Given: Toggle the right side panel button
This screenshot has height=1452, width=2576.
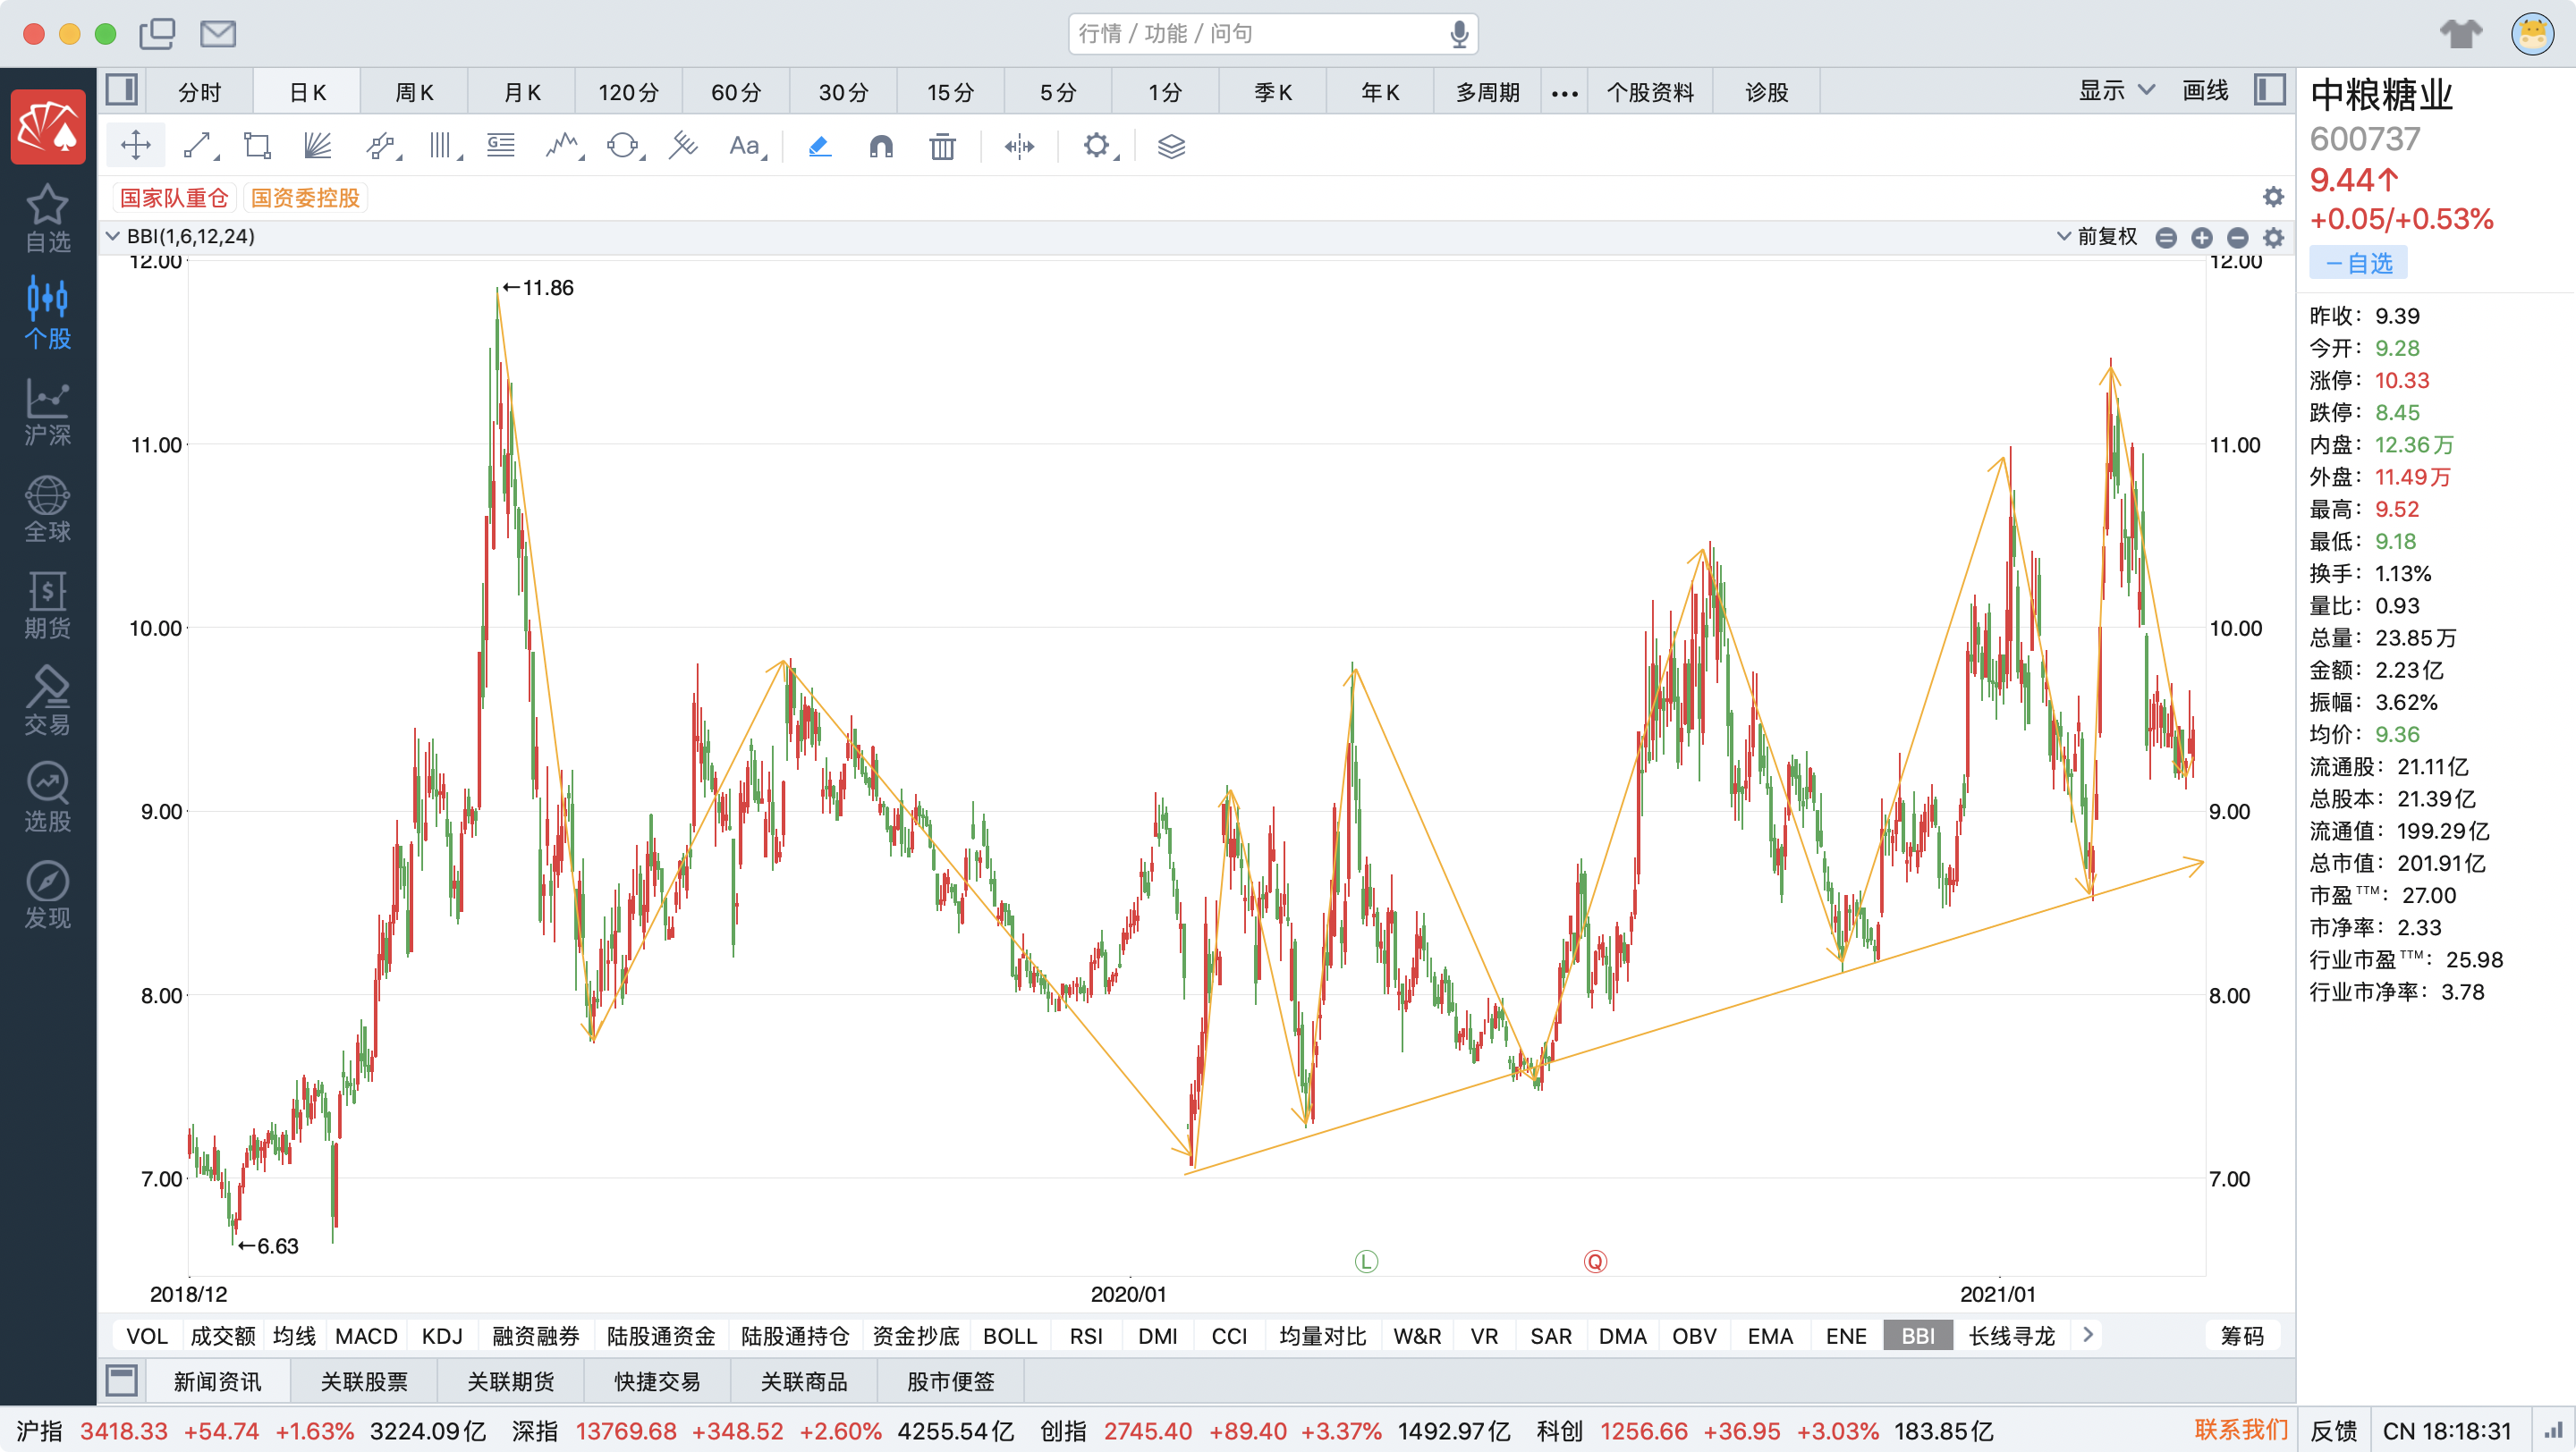Looking at the screenshot, I should coord(2269,91).
